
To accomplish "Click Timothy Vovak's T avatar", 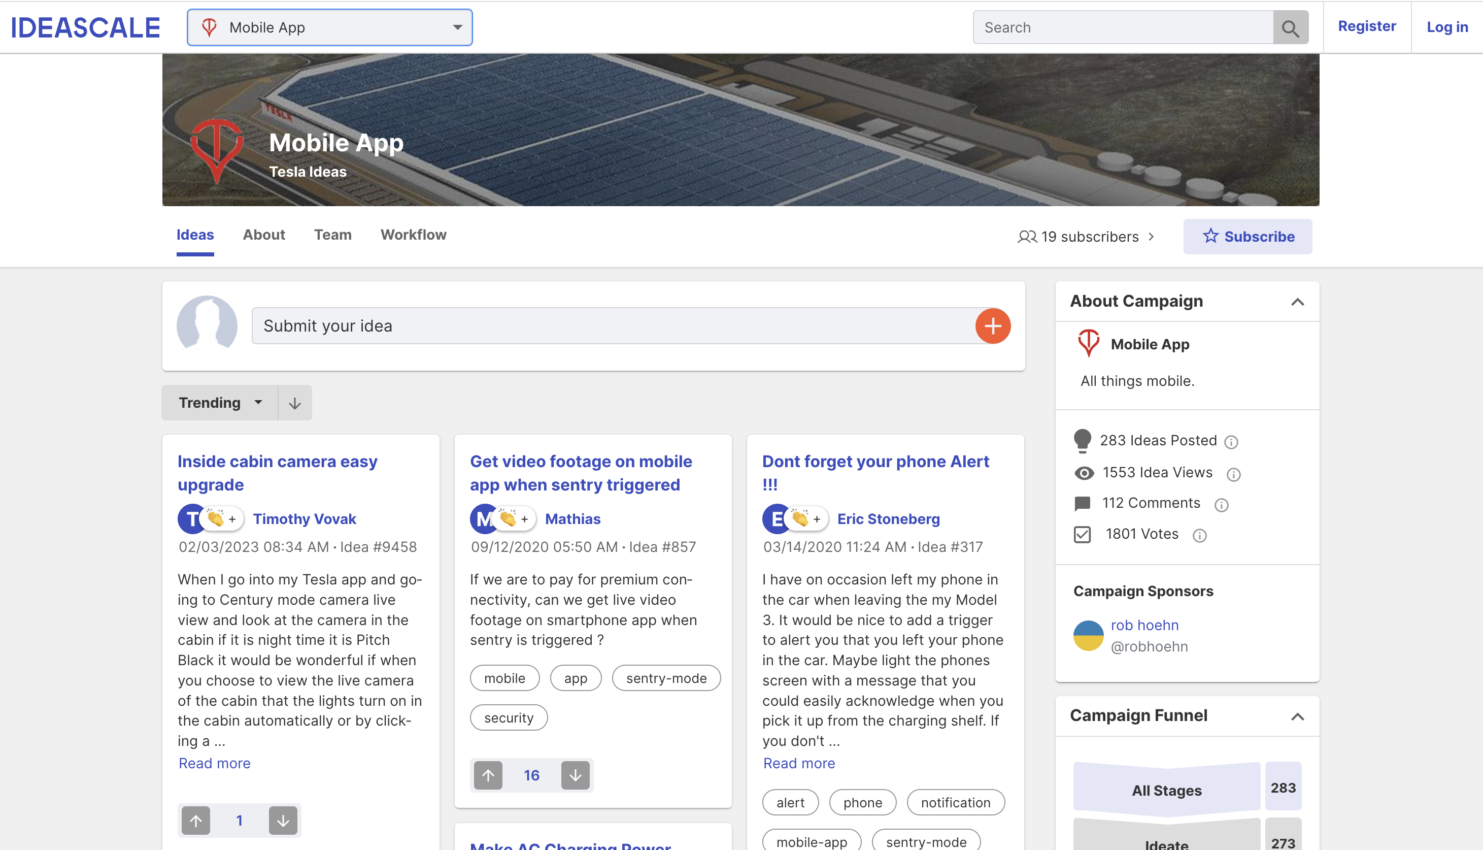I will [191, 518].
